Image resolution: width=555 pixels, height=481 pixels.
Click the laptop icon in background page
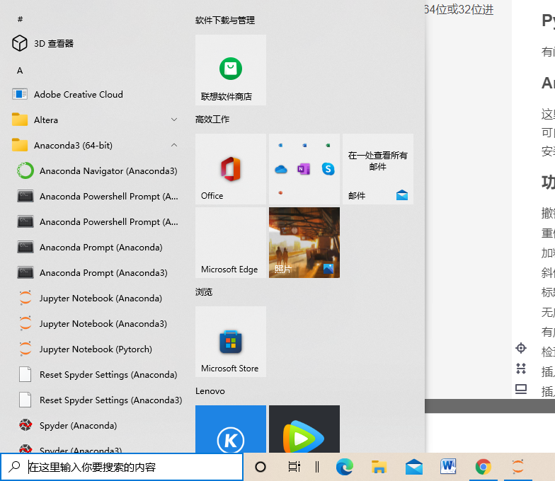coord(521,389)
